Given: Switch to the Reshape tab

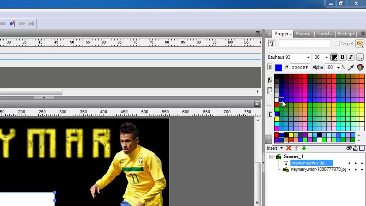Looking at the screenshot, I should pyautogui.click(x=346, y=34).
